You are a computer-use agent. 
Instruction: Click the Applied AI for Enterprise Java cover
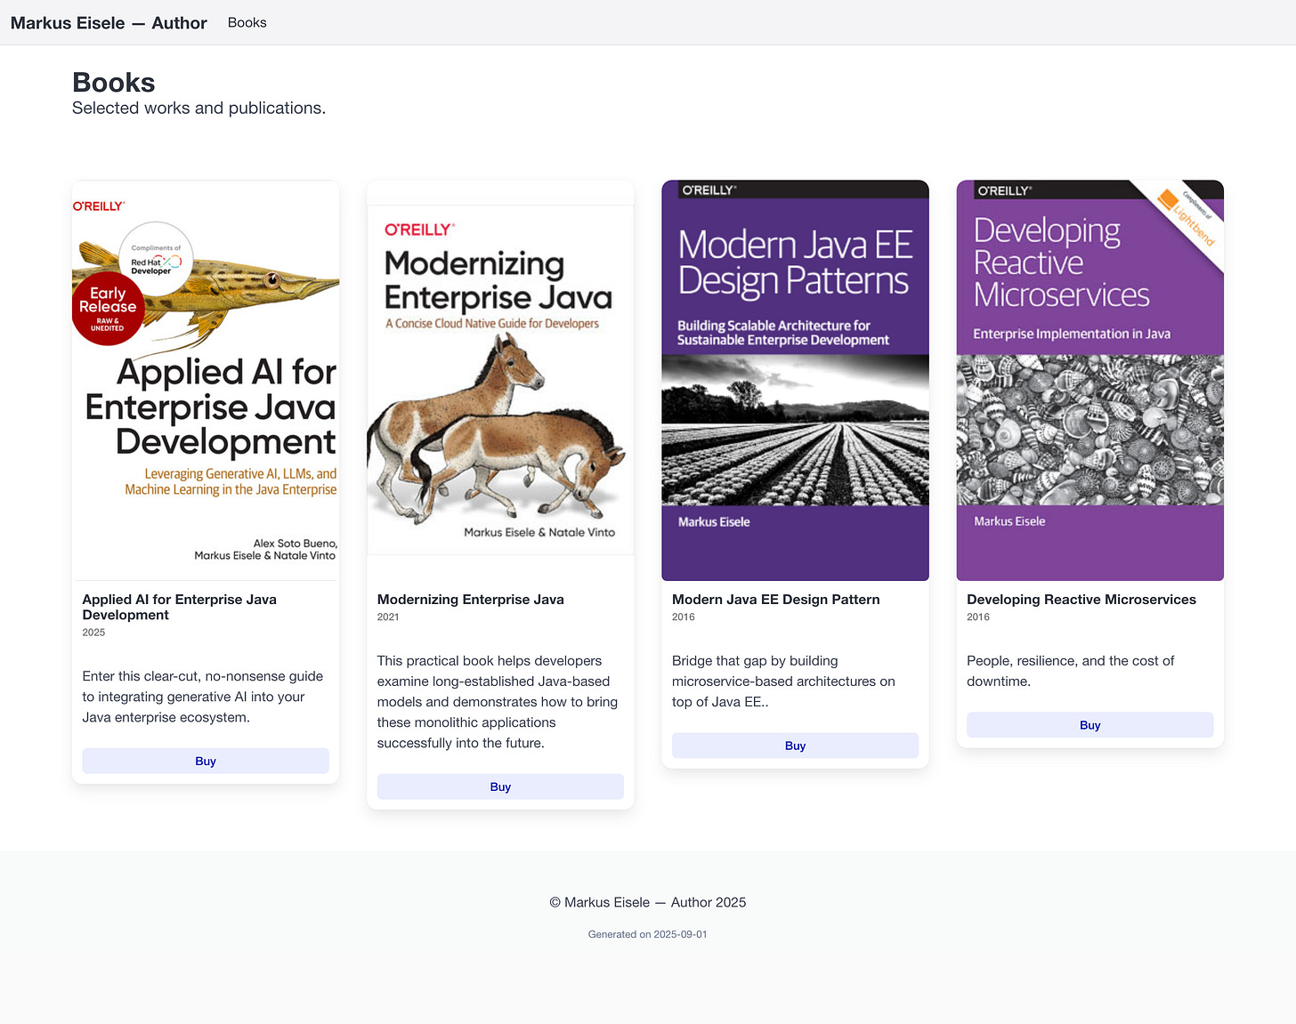(x=206, y=381)
